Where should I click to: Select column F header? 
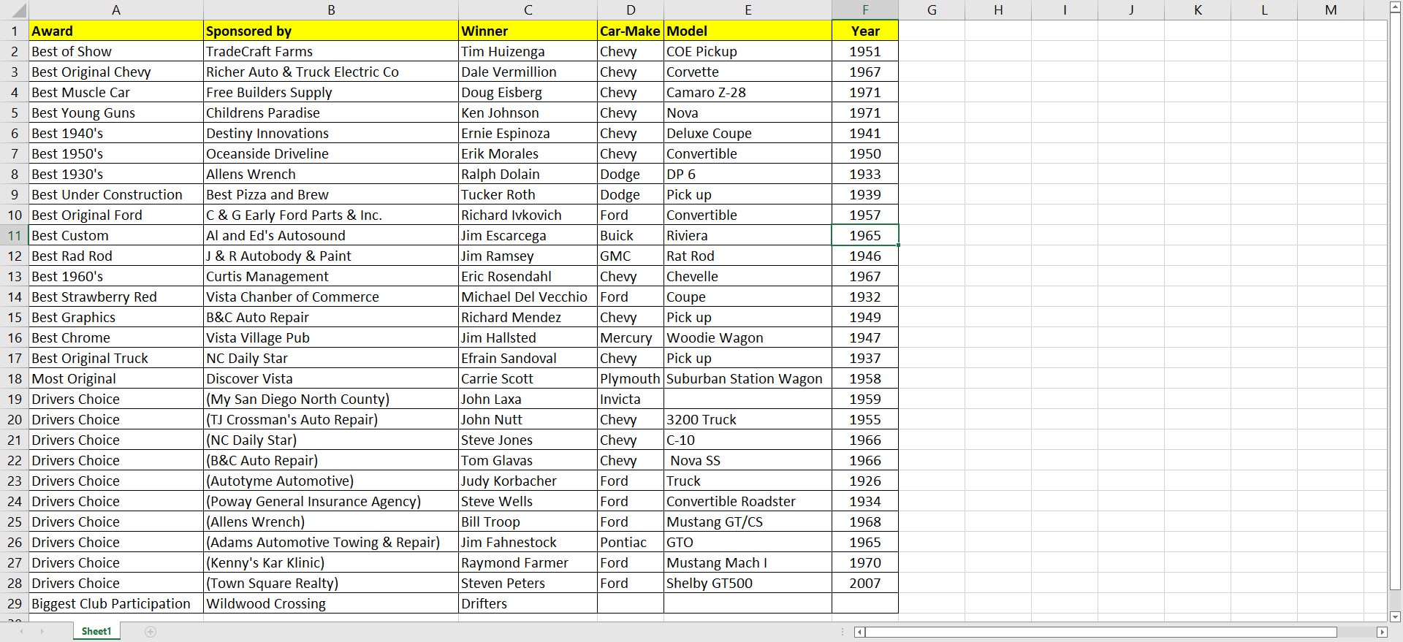pos(865,10)
